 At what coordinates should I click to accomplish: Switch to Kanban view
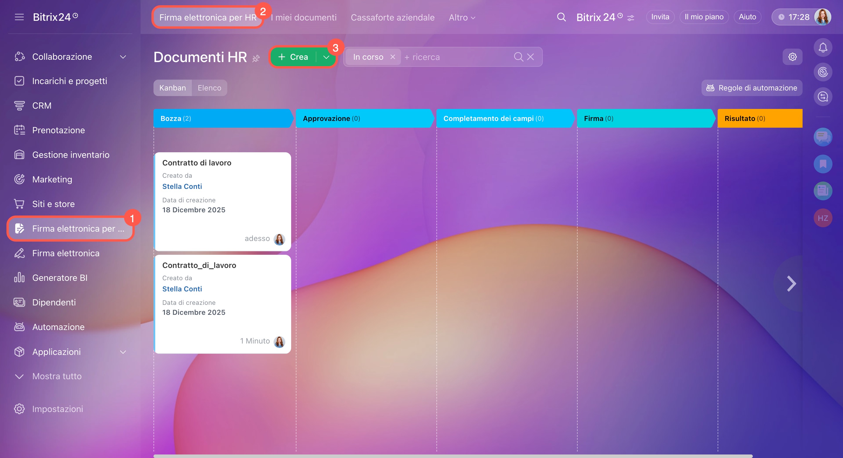click(x=173, y=88)
